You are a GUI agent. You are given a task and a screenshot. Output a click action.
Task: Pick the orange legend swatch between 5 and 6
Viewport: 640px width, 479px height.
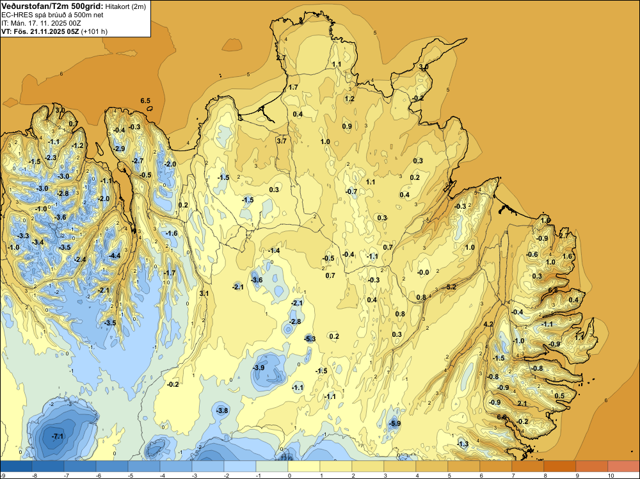point(463,466)
